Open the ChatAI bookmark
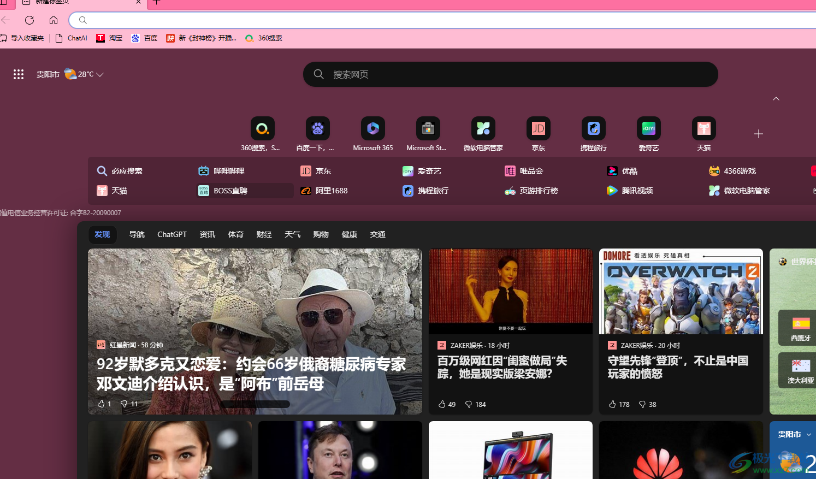Viewport: 816px width, 479px height. 72,38
